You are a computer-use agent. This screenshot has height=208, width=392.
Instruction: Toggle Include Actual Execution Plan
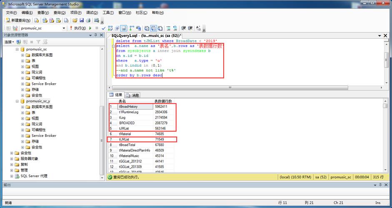tap(132, 28)
